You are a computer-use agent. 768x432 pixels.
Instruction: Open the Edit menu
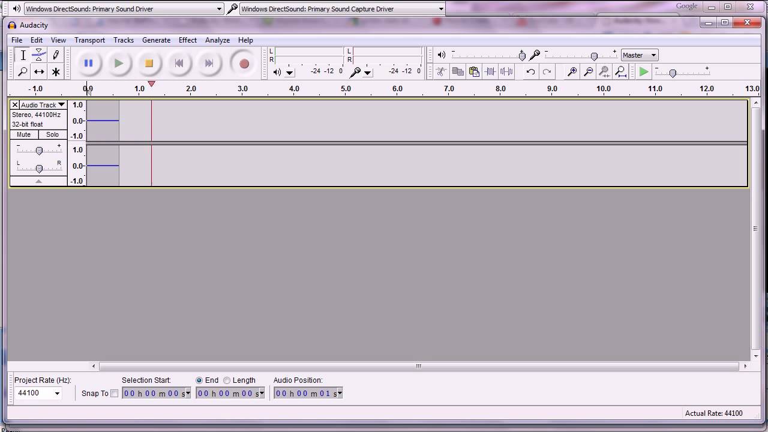[37, 40]
